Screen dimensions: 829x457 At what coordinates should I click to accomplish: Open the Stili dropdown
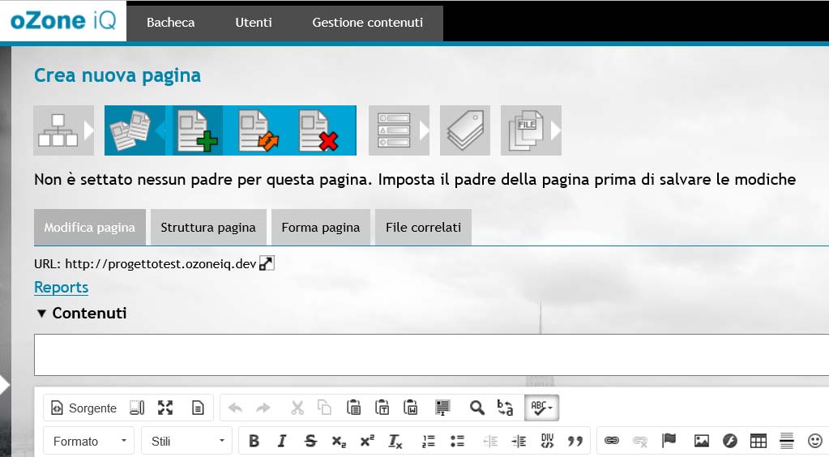[187, 441]
